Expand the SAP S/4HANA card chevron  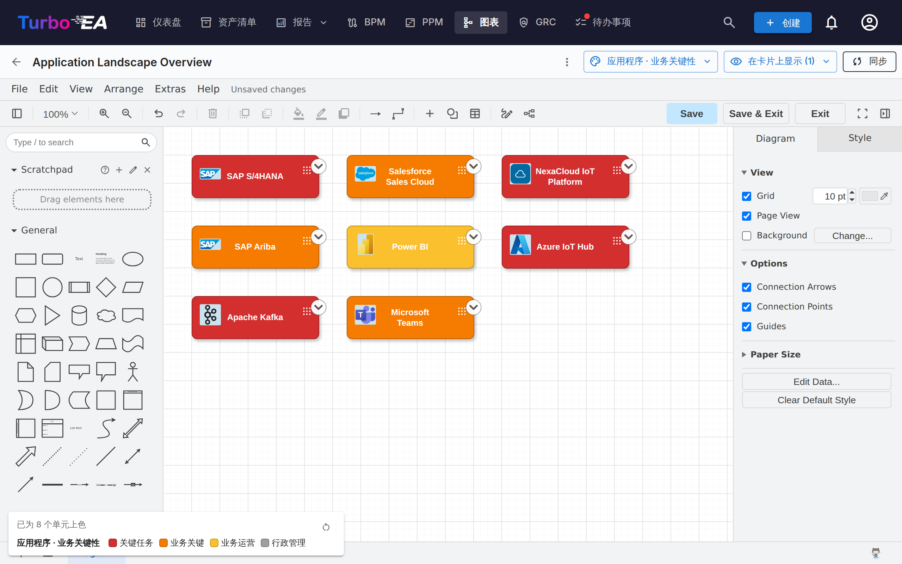coord(319,166)
